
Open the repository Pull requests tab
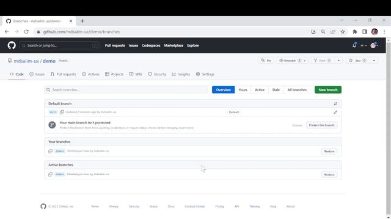[x=63, y=74]
